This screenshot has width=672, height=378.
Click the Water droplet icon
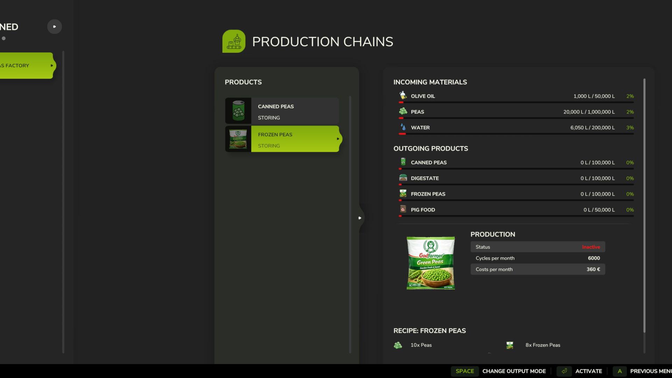click(x=403, y=127)
